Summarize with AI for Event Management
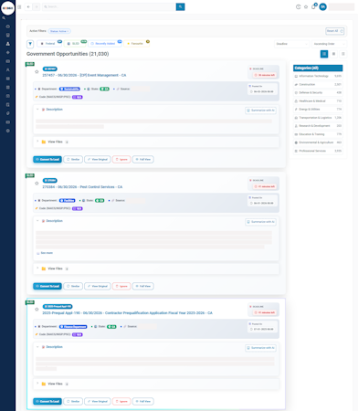 pyautogui.click(x=260, y=111)
